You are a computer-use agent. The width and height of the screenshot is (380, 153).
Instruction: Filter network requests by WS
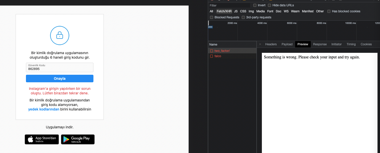tap(286, 11)
